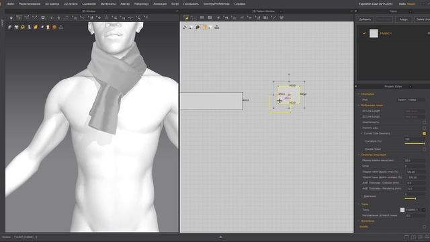Click the Assign button in Fabric panel
This screenshot has width=430, height=242.
click(403, 19)
